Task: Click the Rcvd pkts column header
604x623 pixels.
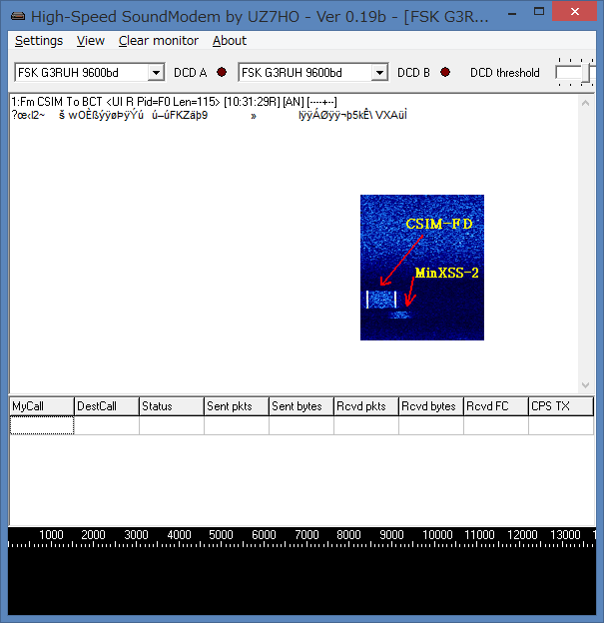Action: point(366,406)
